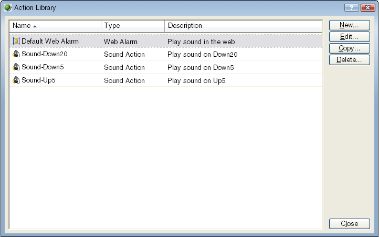Screen dimensions: 379x237
Task: Click the Default Web Alarm row icon
Action: (x=16, y=41)
